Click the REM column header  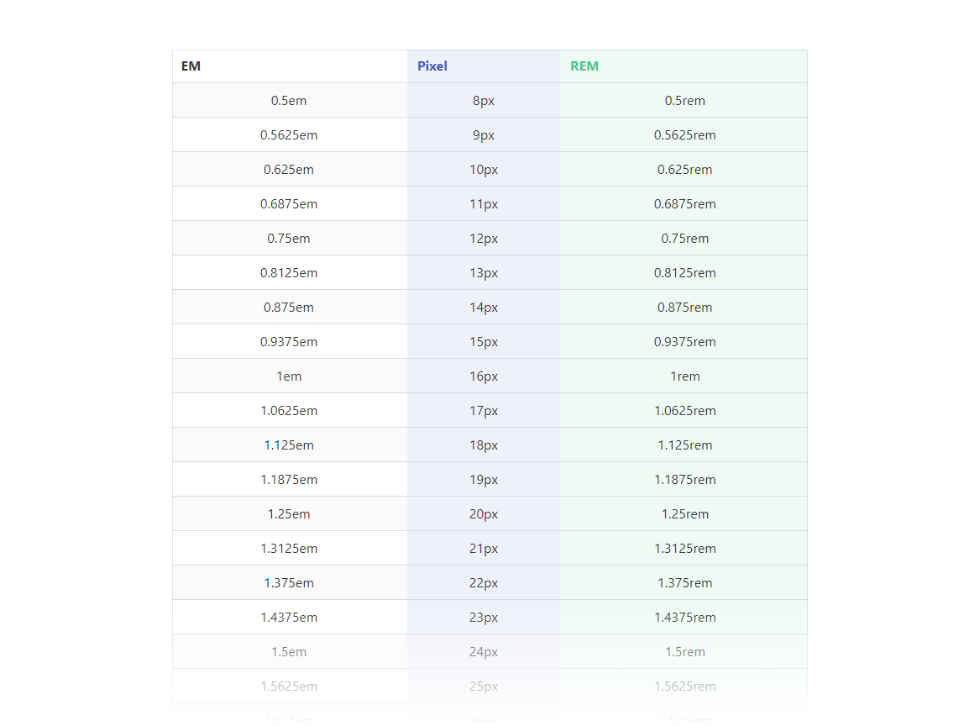click(584, 66)
